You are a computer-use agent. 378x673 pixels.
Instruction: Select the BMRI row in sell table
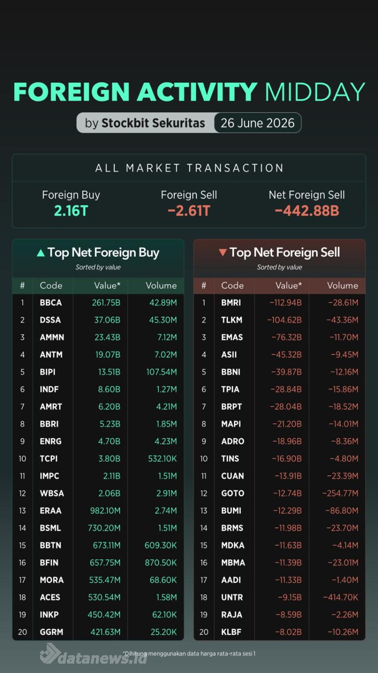coord(280,302)
